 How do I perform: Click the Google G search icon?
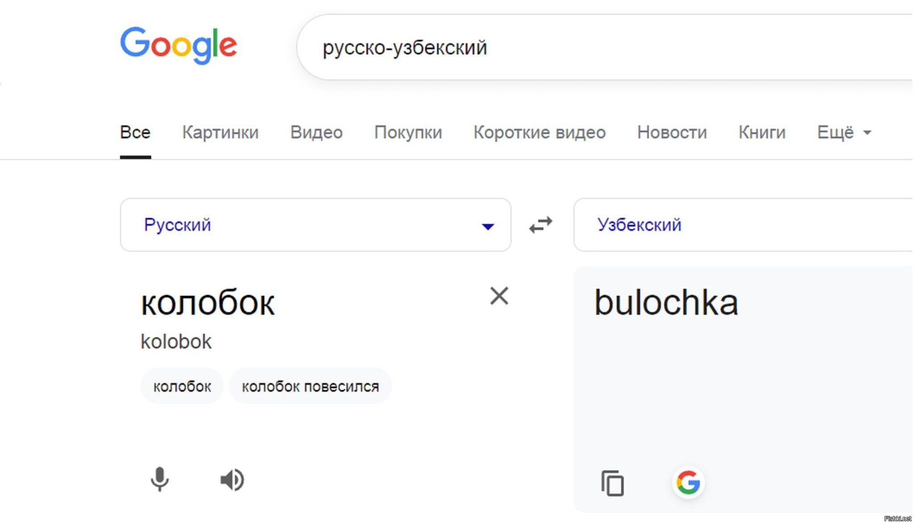(x=688, y=482)
